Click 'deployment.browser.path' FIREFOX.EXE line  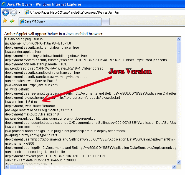[x=56, y=156]
